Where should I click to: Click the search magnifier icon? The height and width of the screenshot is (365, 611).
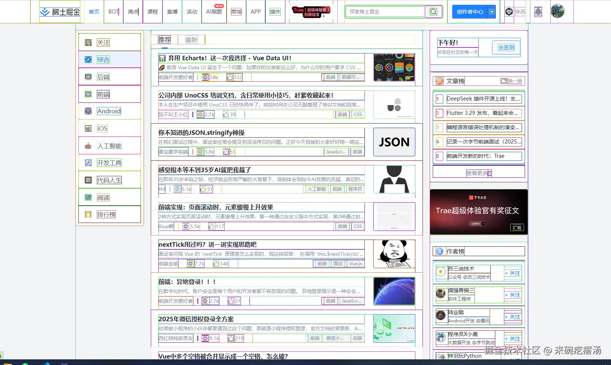[433, 12]
